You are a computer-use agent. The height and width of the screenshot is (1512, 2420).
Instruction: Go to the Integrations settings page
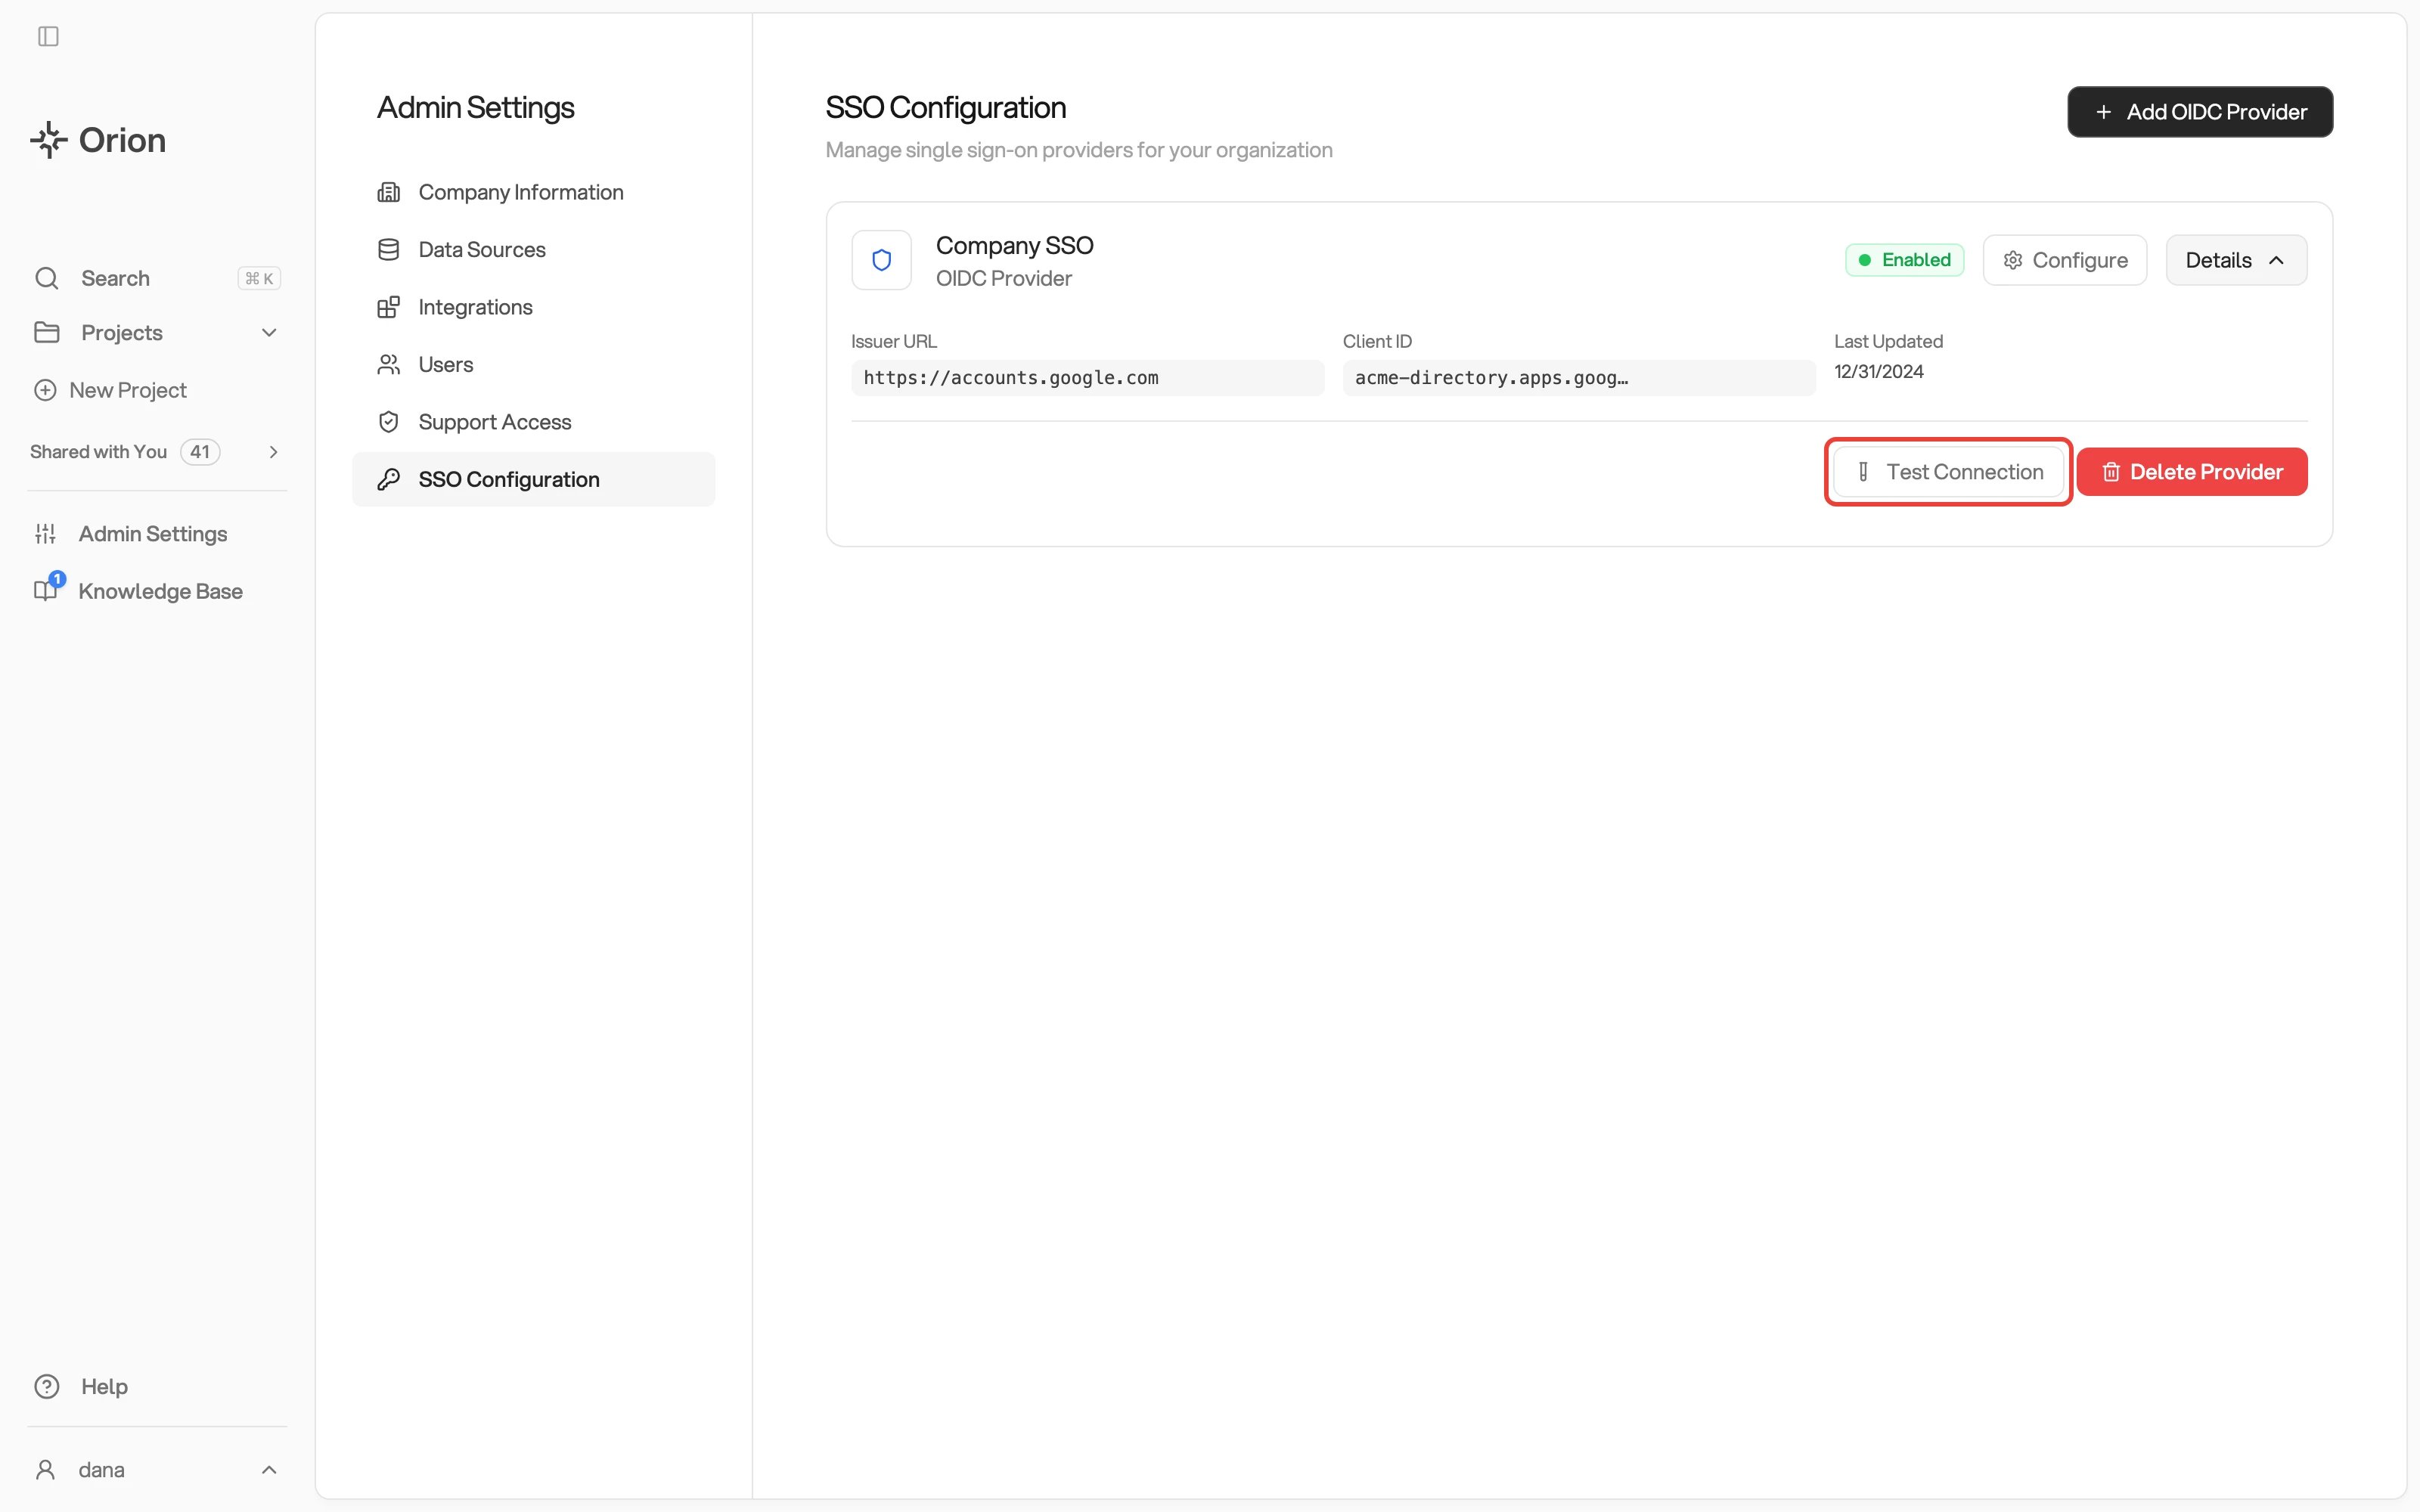click(x=533, y=307)
